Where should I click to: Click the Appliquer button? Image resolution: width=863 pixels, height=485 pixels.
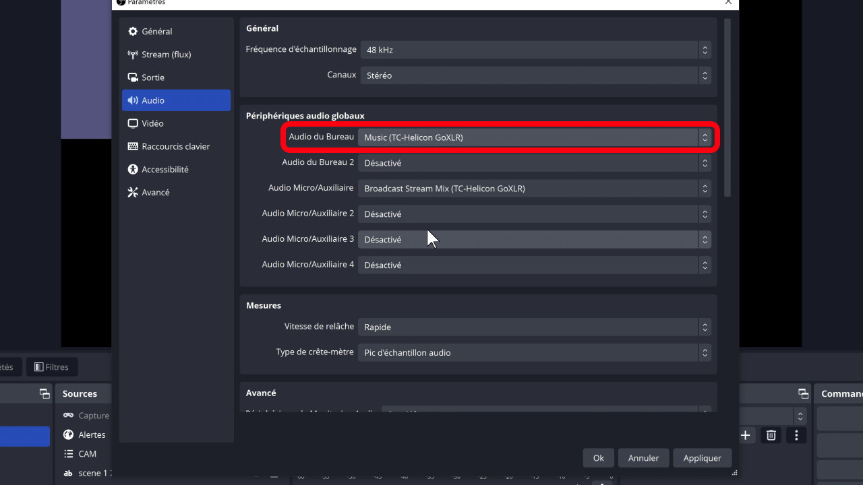tap(702, 458)
